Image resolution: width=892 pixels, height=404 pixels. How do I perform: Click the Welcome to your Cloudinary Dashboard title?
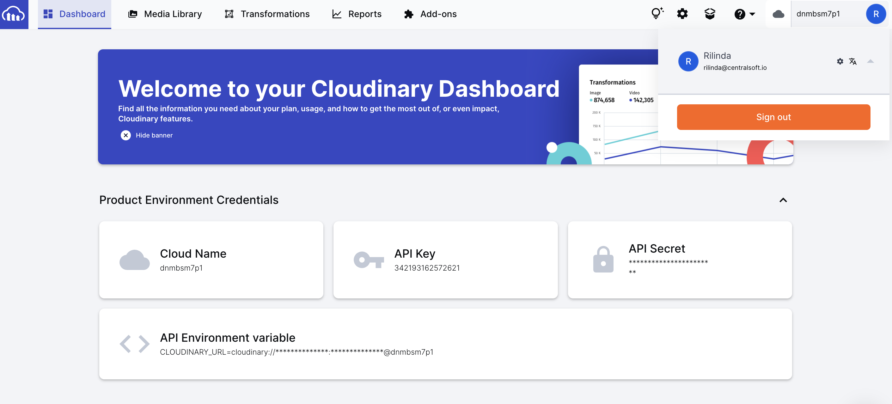[339, 89]
